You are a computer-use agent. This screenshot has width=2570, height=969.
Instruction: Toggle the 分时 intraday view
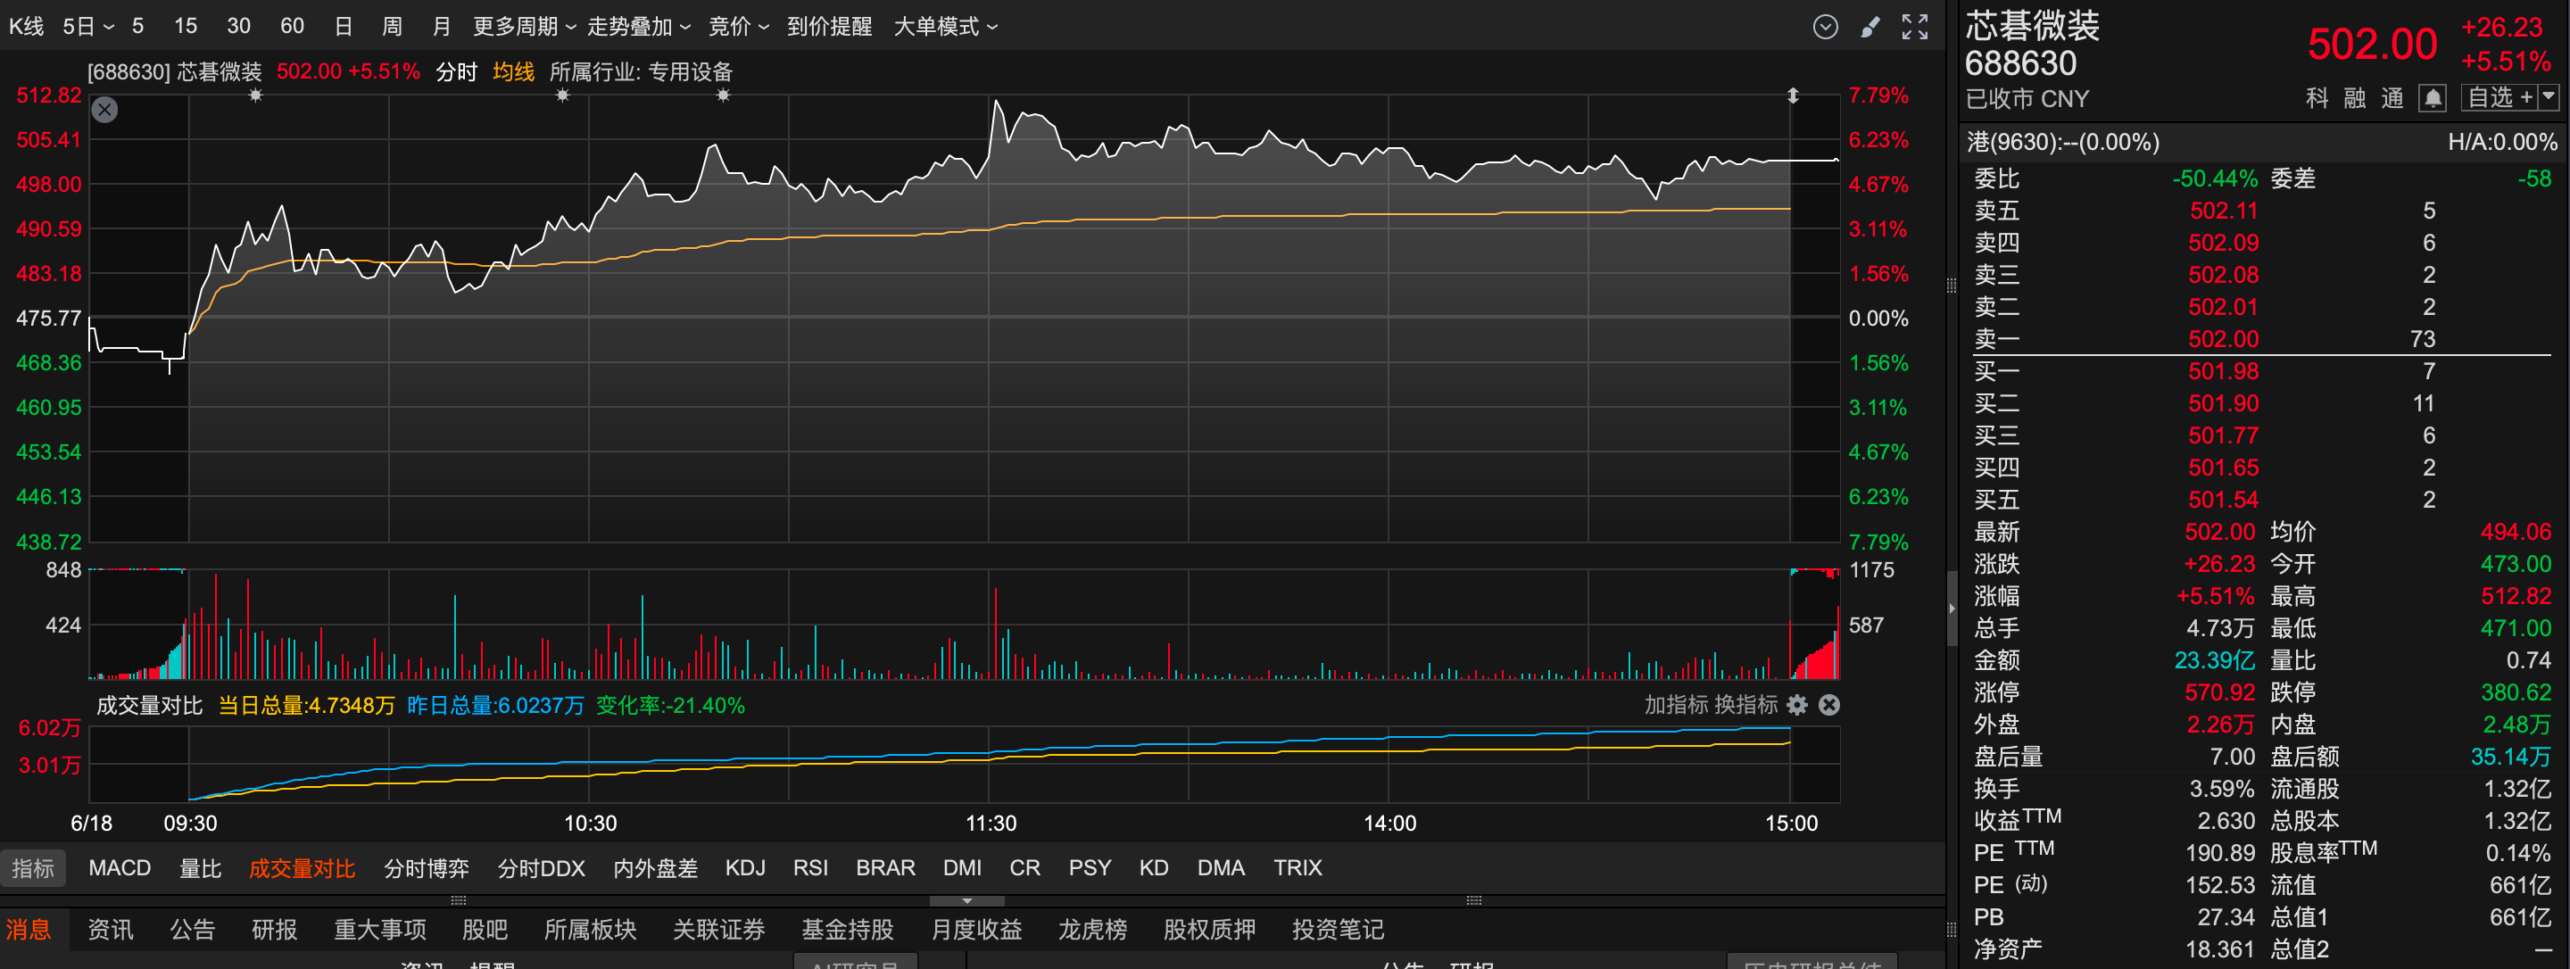pos(456,72)
